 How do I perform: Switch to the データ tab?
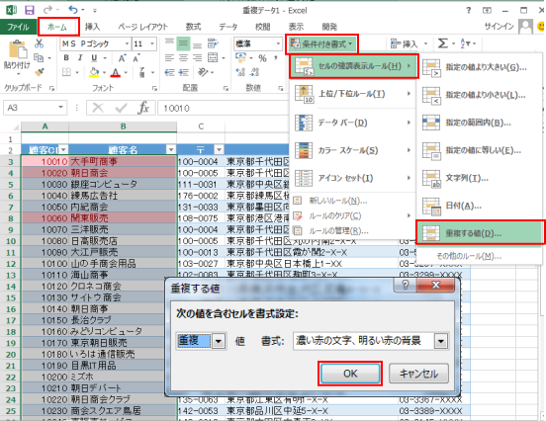(x=228, y=27)
